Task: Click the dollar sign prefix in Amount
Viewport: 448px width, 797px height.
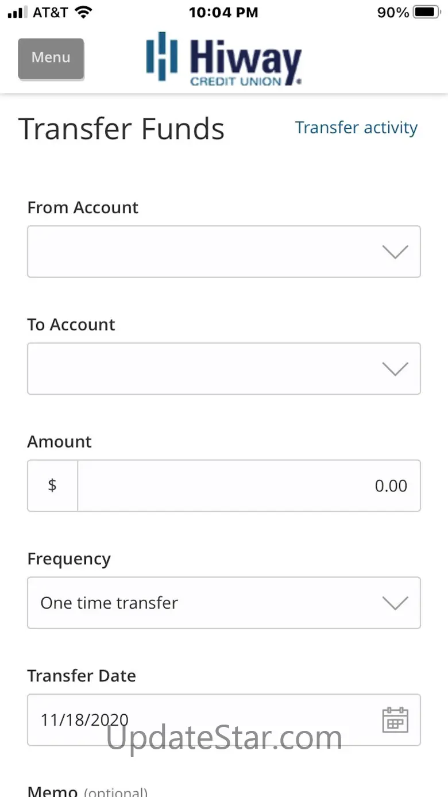Action: tap(52, 486)
